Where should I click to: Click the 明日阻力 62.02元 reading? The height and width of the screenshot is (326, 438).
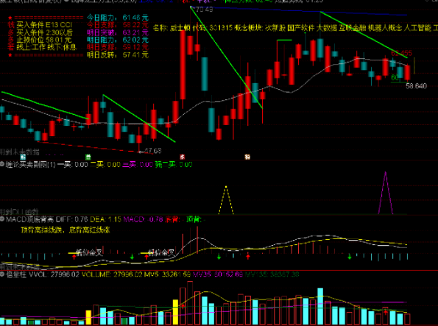(x=117, y=40)
